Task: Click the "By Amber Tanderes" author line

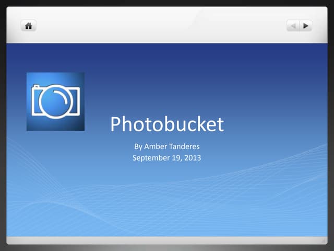Action: [166, 146]
